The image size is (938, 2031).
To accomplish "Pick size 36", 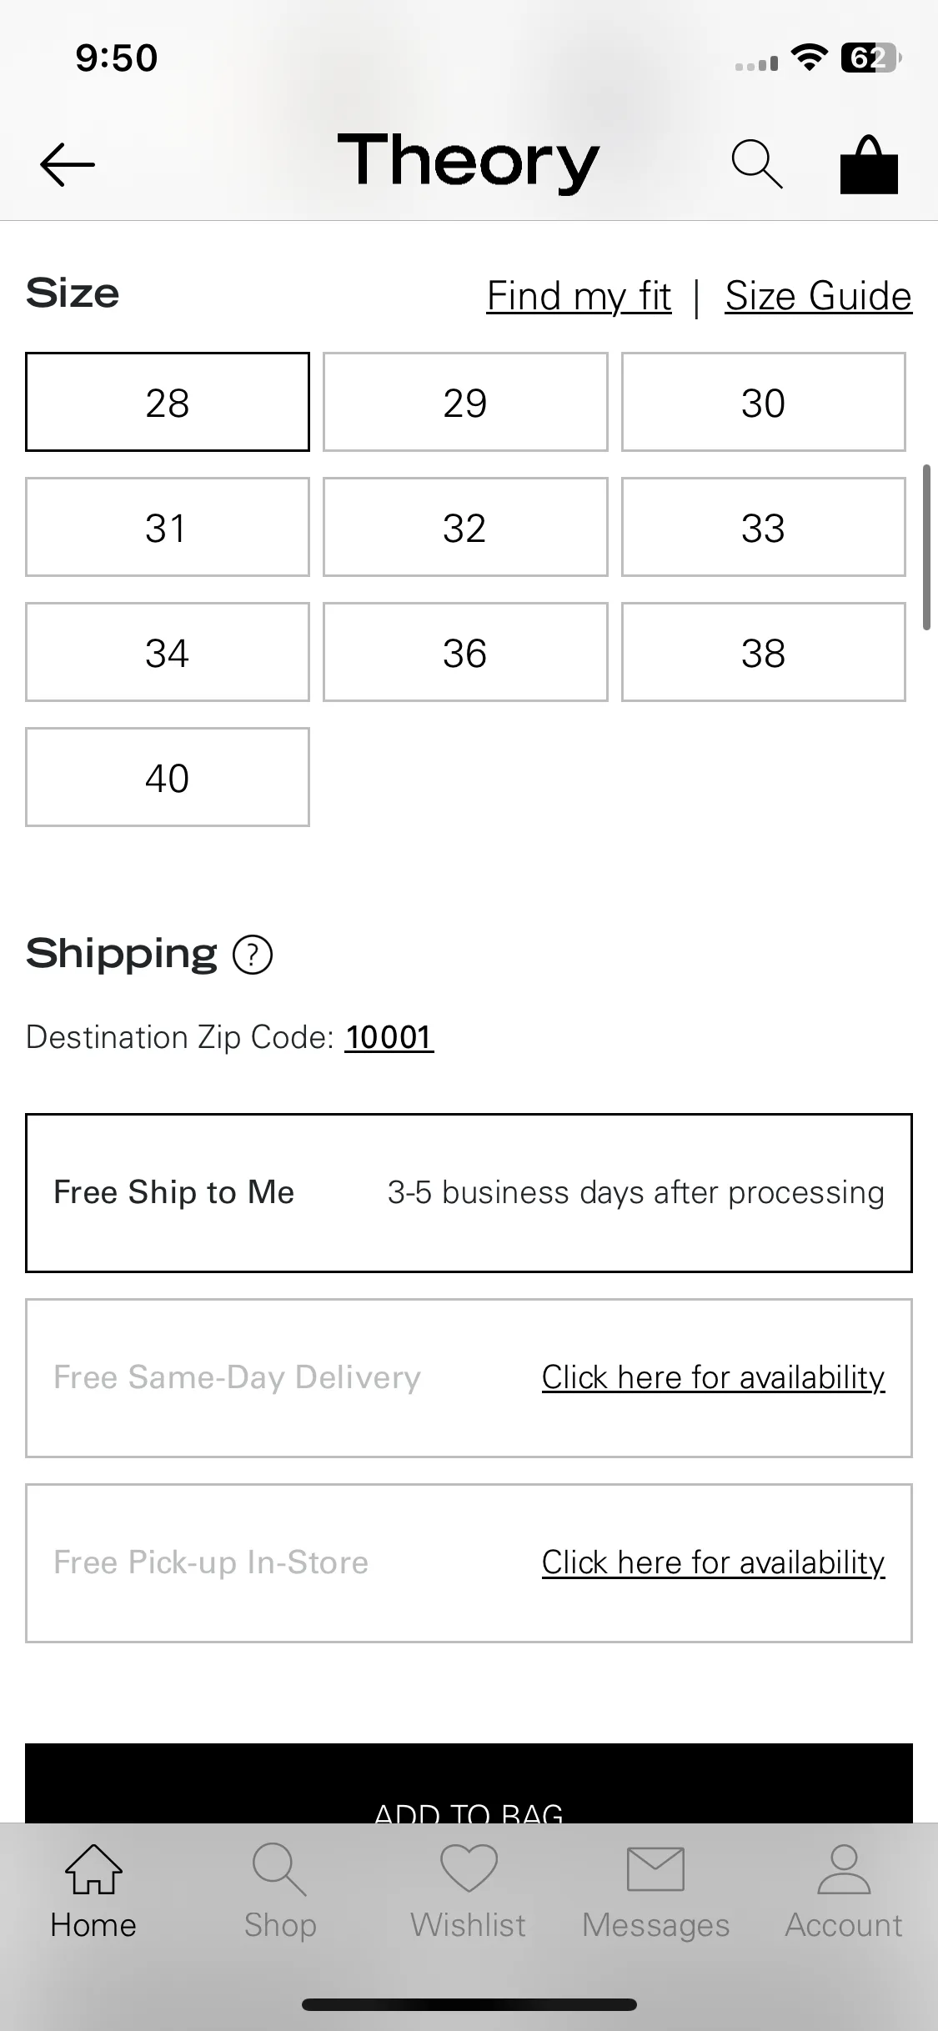I will [x=465, y=652].
